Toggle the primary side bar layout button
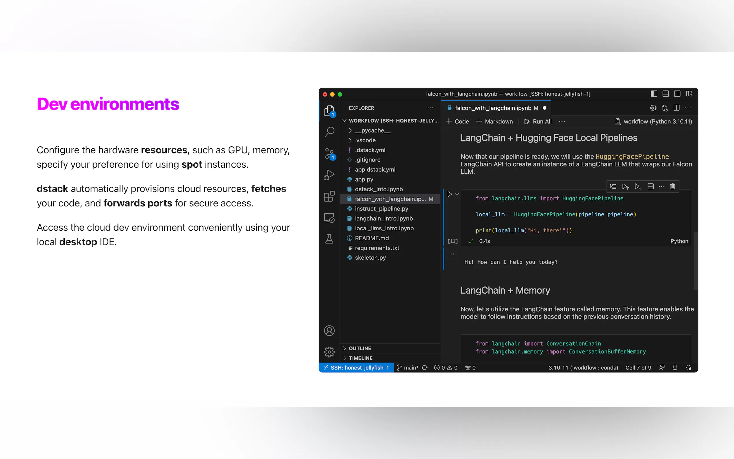The width and height of the screenshot is (734, 459). pyautogui.click(x=654, y=94)
